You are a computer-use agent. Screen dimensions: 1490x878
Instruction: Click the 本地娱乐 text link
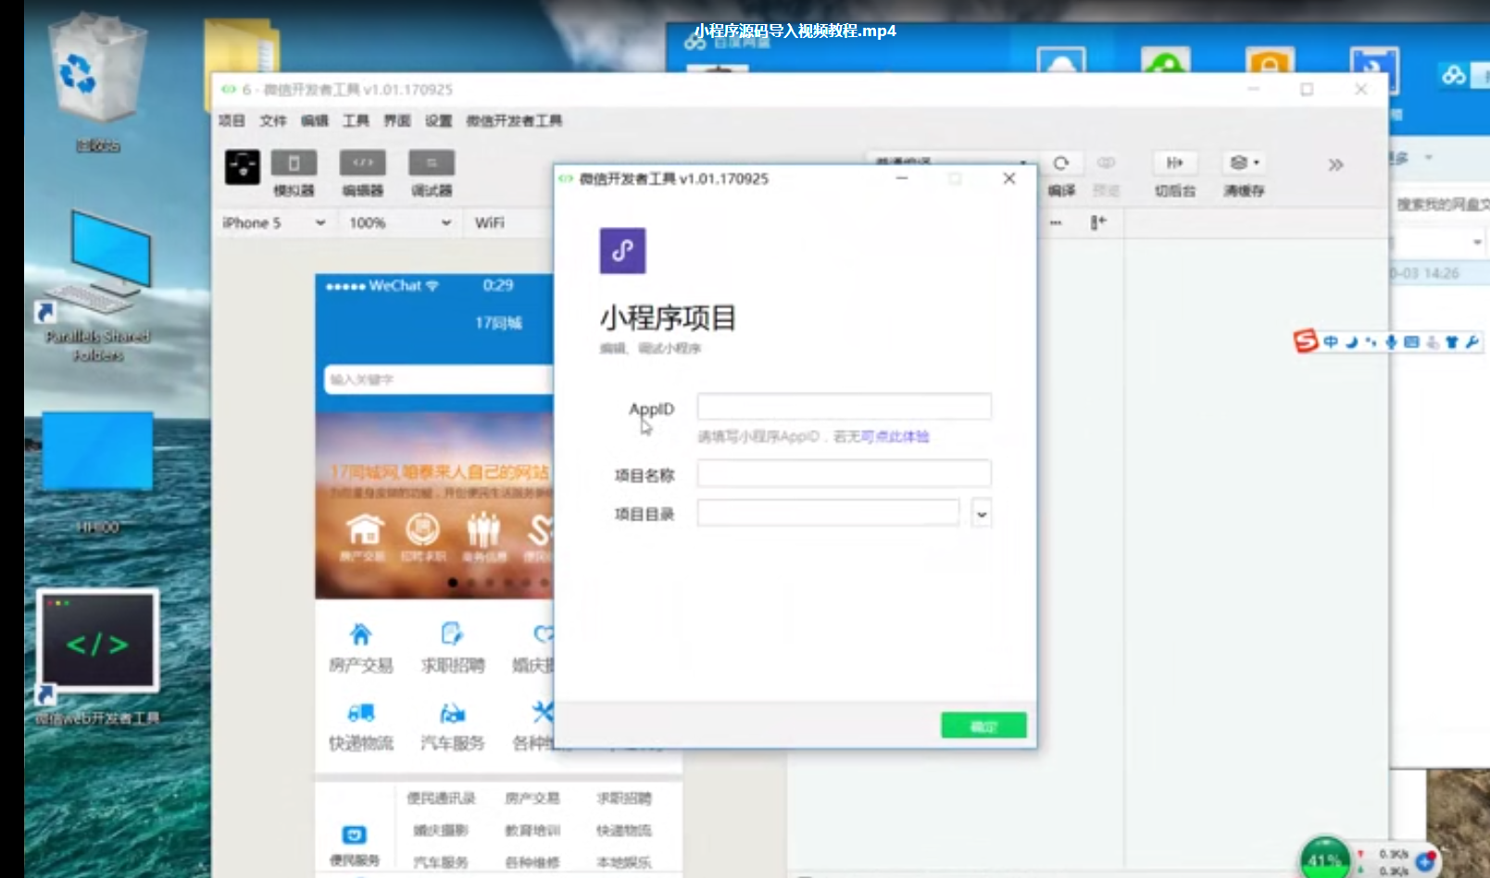pos(624,862)
